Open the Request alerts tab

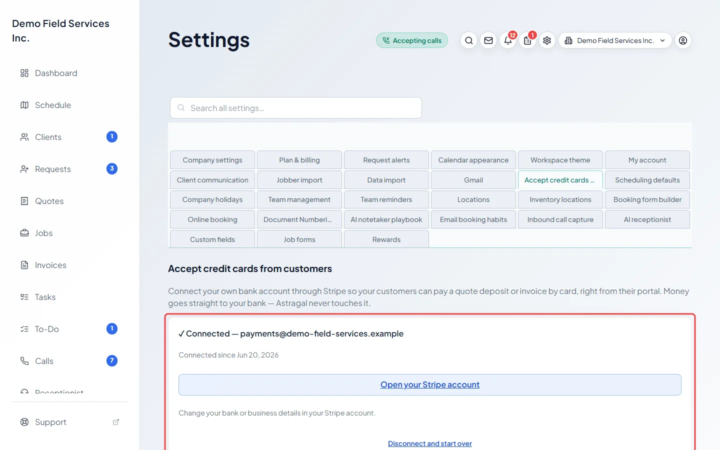(386, 160)
